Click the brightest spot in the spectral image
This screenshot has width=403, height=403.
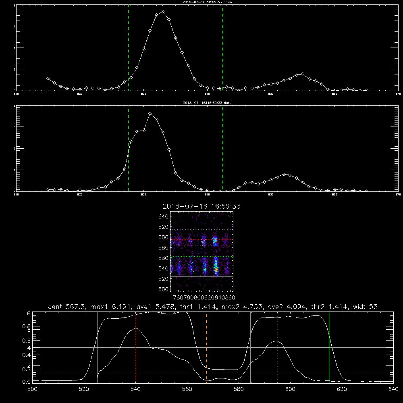pos(216,269)
